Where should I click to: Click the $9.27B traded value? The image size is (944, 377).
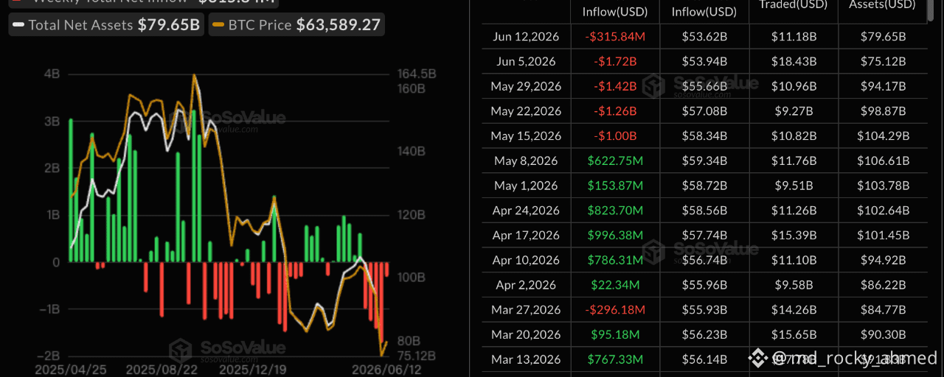(793, 111)
